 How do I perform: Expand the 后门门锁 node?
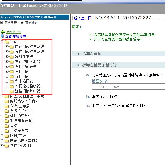pyautogui.click(x=7, y=76)
